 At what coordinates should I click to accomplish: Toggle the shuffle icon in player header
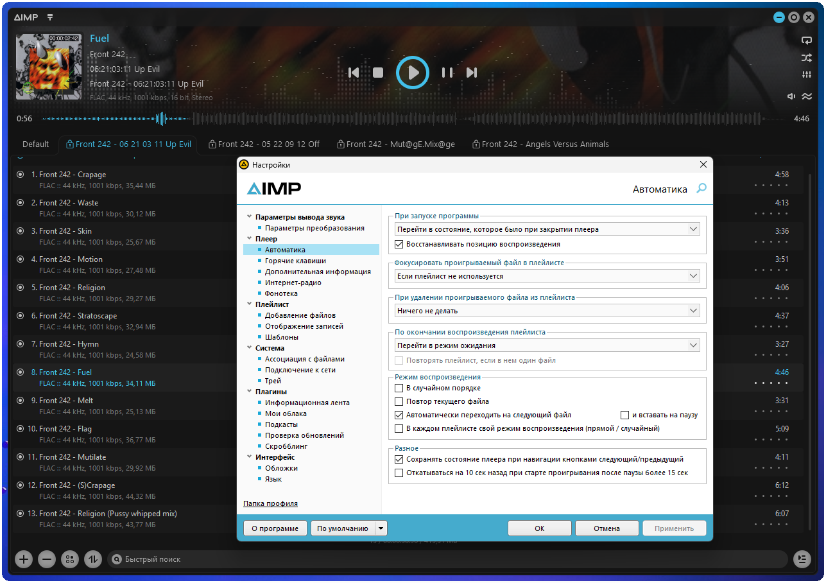[x=807, y=58]
